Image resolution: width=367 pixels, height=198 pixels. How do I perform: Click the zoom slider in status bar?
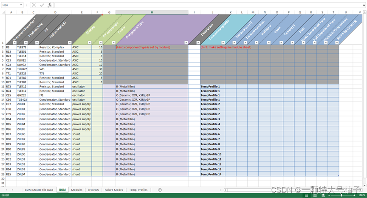pyautogui.click(x=342, y=195)
